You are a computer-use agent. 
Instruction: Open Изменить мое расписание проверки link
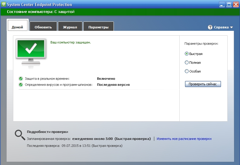pyautogui.click(x=184, y=139)
